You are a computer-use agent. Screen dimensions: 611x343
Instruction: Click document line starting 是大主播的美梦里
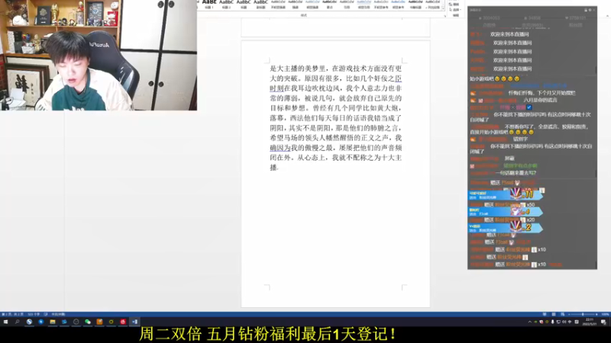click(x=335, y=69)
